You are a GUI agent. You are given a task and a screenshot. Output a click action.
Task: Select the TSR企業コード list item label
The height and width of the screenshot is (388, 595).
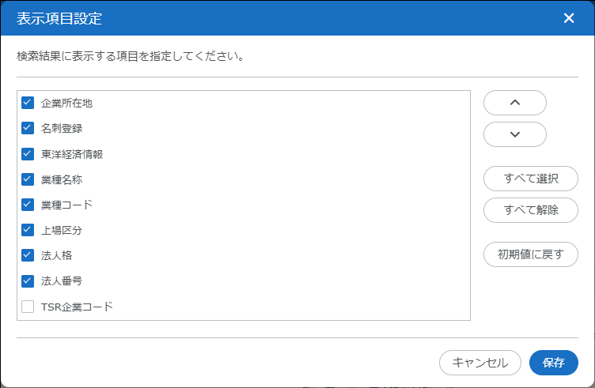77,307
